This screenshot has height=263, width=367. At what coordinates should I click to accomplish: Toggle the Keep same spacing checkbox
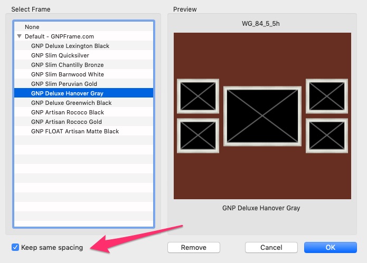15,247
